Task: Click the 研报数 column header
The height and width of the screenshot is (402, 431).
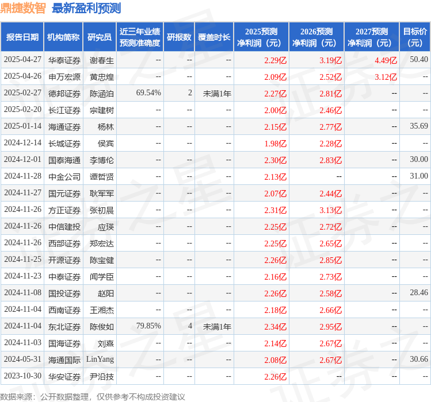Action: [x=179, y=37]
